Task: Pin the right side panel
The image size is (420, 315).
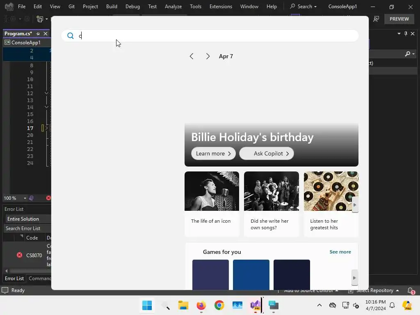Action: [x=406, y=34]
